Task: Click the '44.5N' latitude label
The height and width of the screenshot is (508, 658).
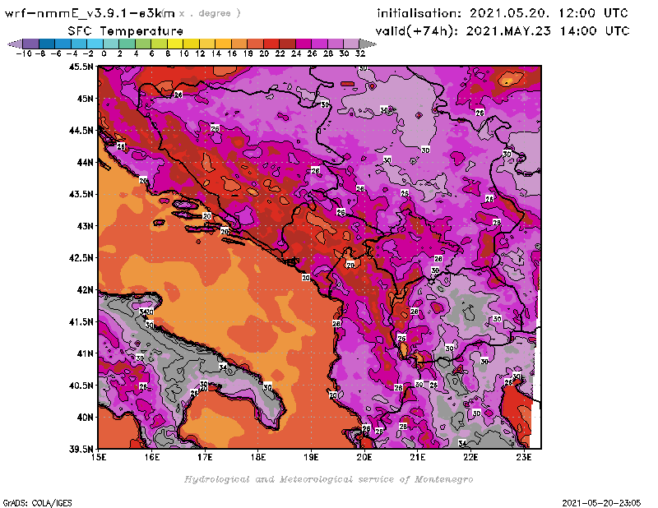Action: pos(81,131)
